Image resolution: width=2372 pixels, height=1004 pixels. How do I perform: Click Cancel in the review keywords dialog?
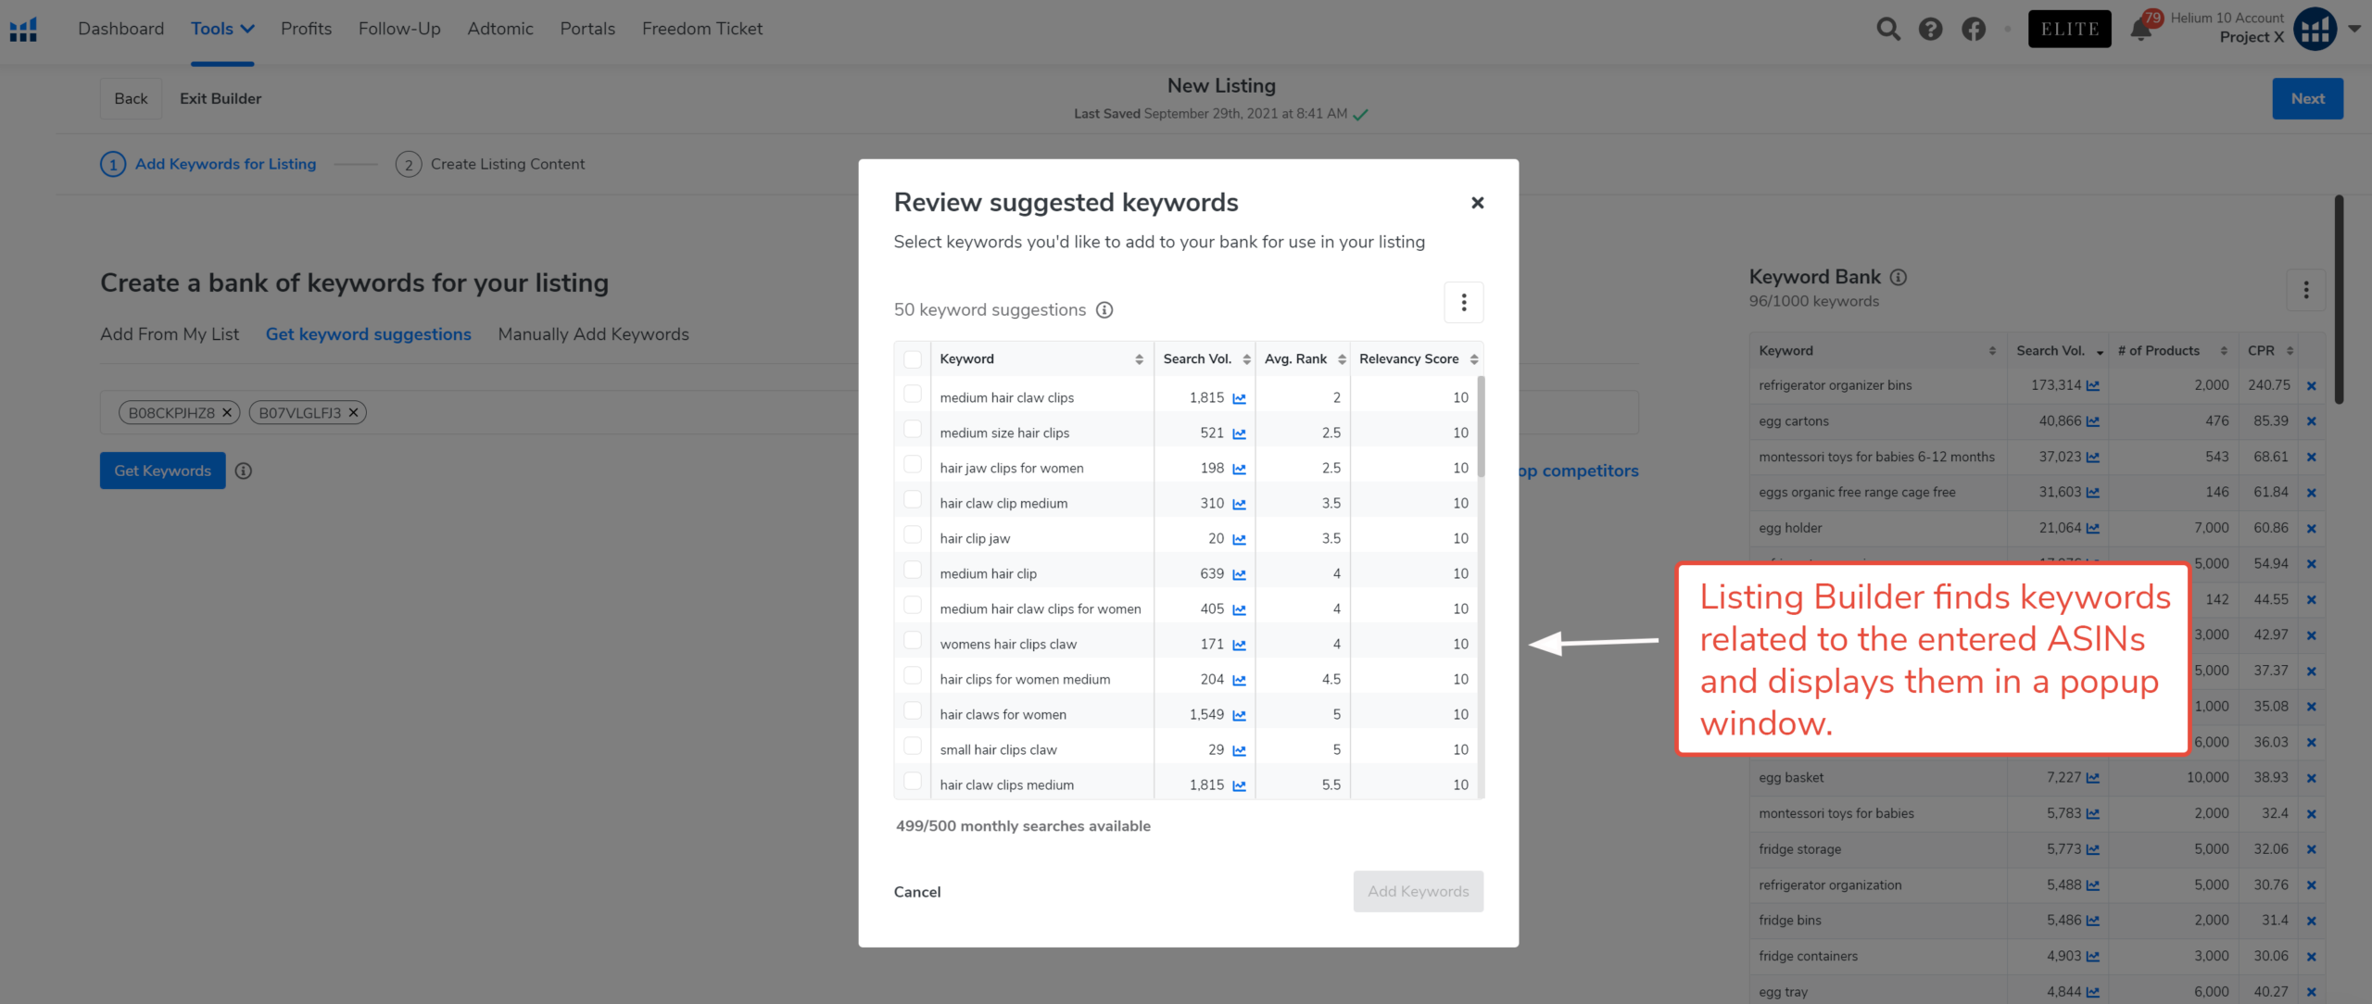tap(916, 892)
